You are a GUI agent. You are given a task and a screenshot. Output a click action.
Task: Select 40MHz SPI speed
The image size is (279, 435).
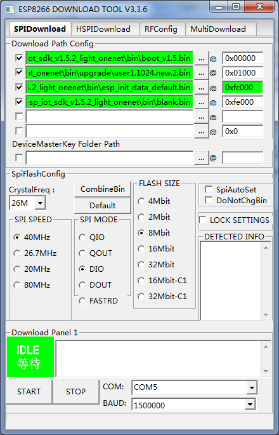(x=32, y=238)
